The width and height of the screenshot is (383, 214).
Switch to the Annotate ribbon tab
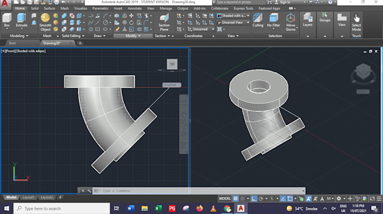[x=135, y=8]
